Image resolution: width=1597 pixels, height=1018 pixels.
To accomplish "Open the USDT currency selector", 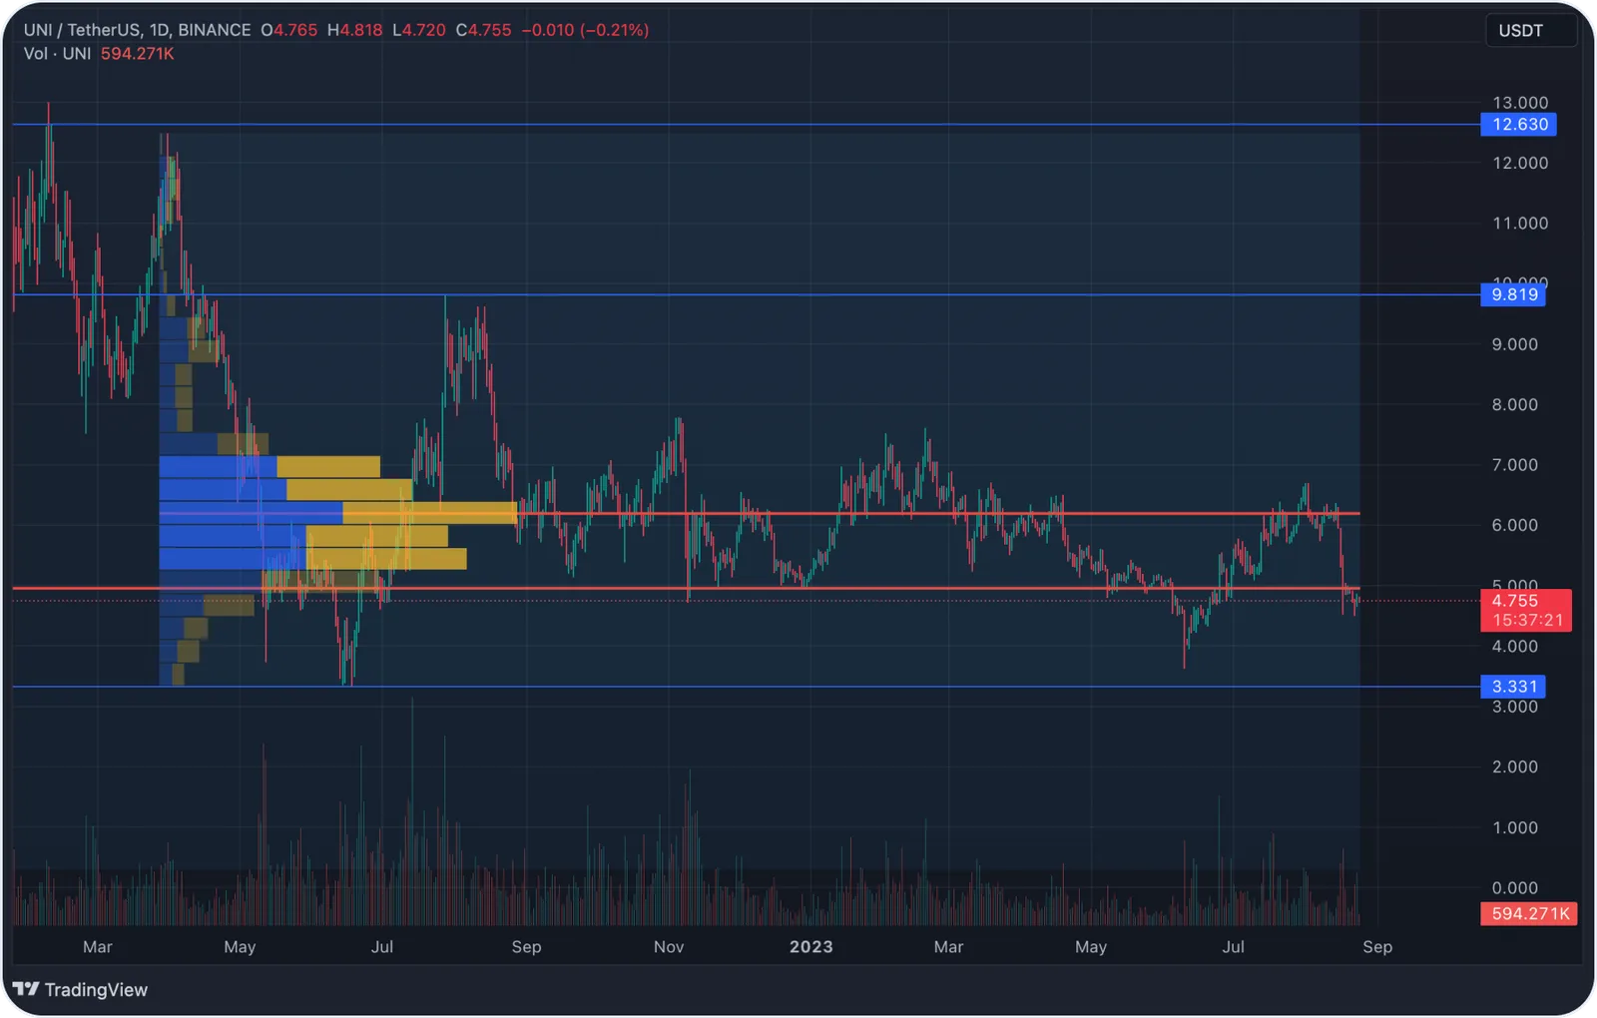I will (1530, 31).
